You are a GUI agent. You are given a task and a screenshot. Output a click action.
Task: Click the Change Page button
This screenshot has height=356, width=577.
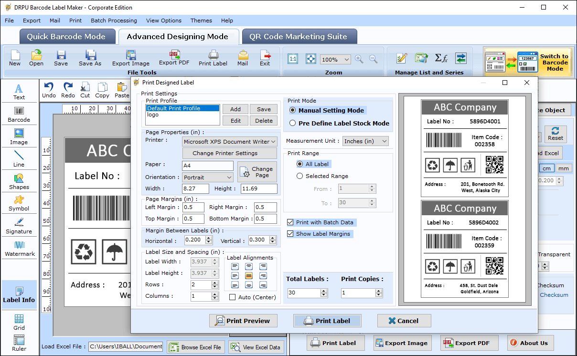pos(257,172)
